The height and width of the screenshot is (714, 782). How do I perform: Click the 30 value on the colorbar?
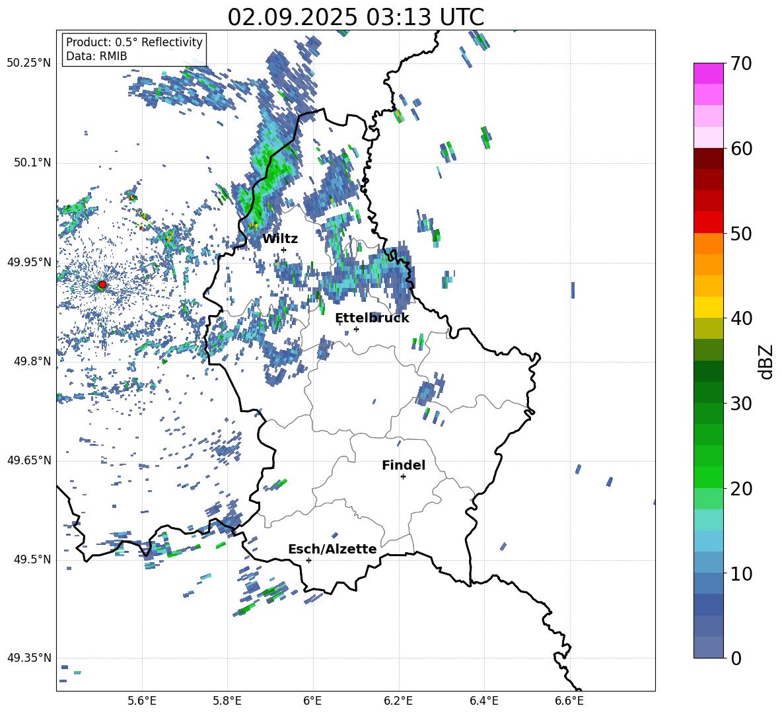click(740, 404)
